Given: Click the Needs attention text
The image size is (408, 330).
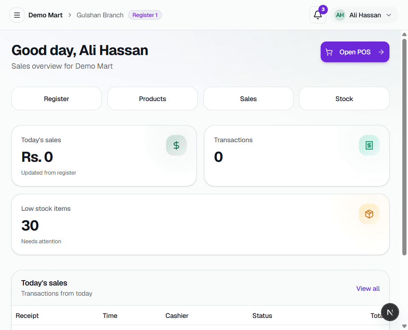Looking at the screenshot, I should coord(41,241).
